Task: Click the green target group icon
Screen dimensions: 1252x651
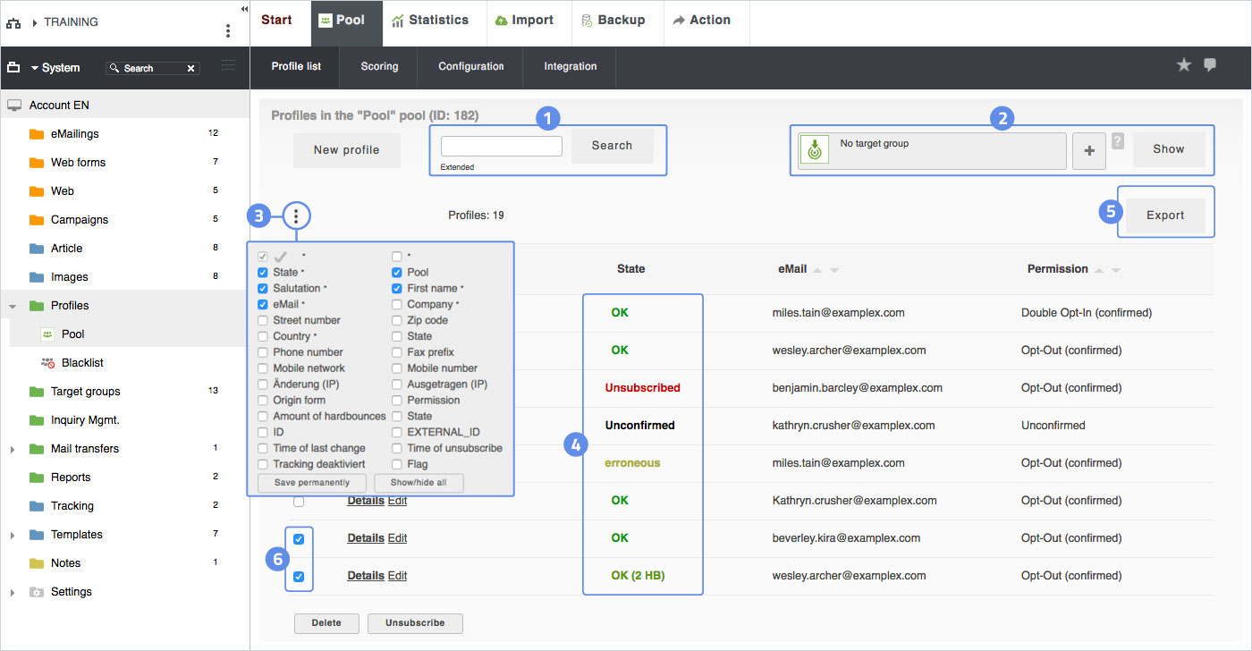Action: (x=814, y=150)
